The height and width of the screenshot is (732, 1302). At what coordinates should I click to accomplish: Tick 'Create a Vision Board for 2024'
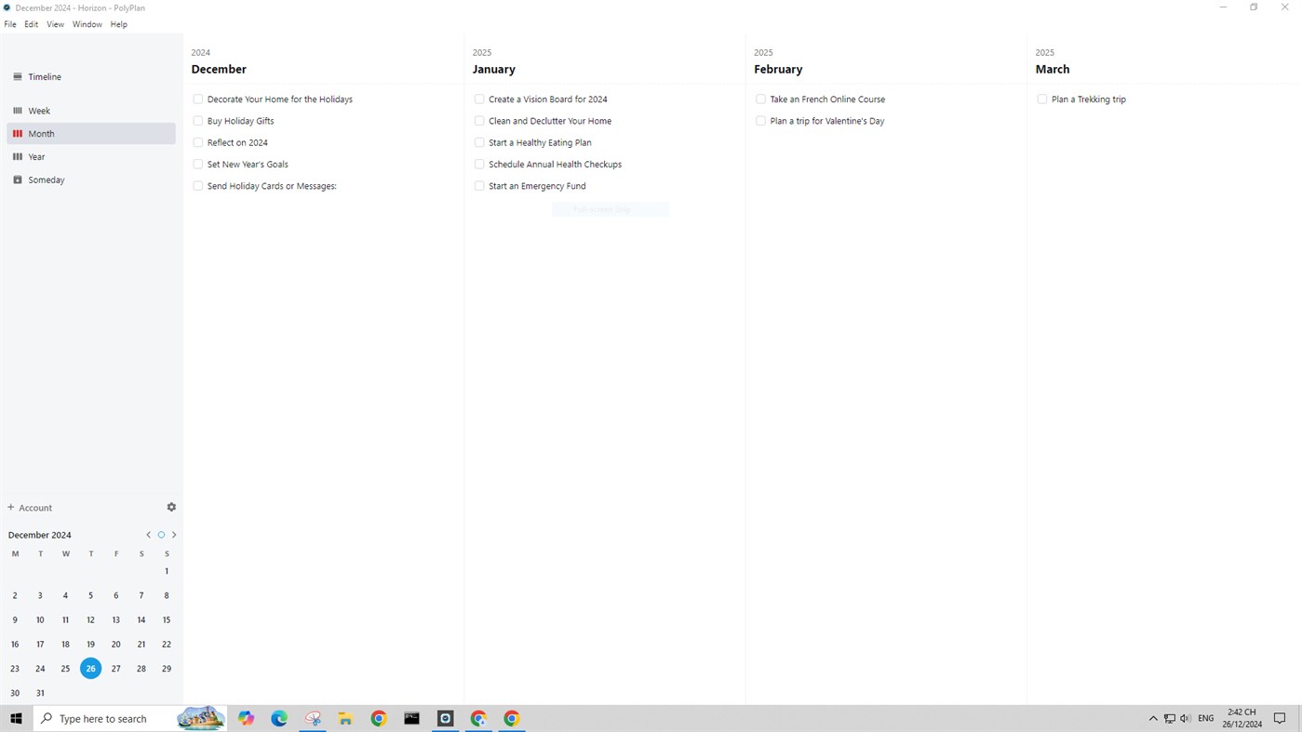click(x=479, y=100)
